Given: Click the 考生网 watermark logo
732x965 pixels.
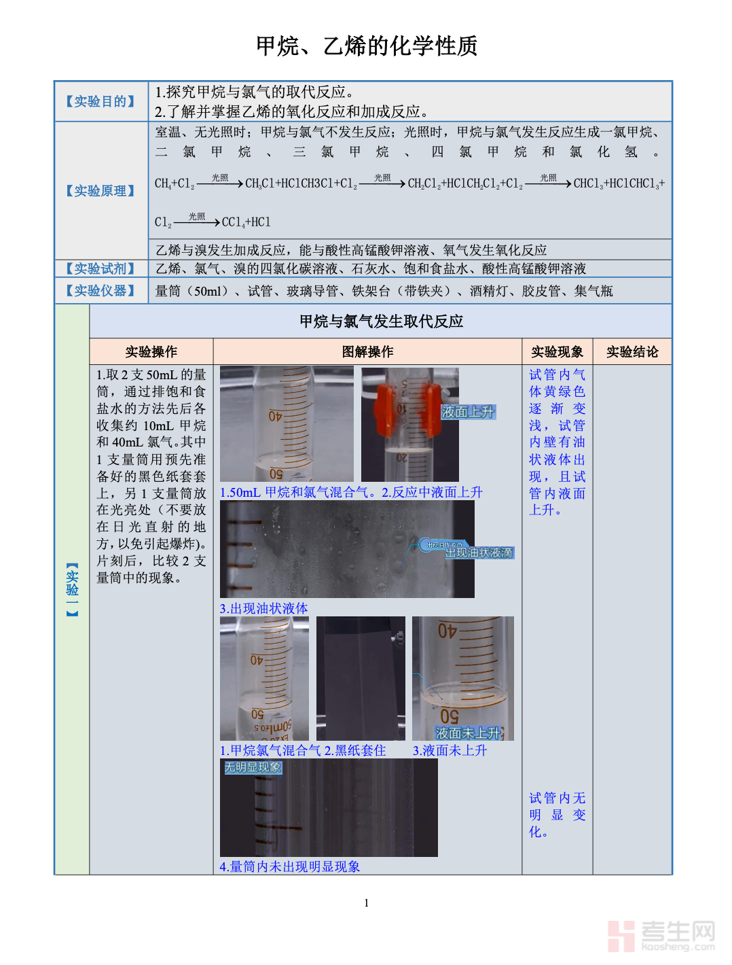Looking at the screenshot, I should tap(661, 936).
